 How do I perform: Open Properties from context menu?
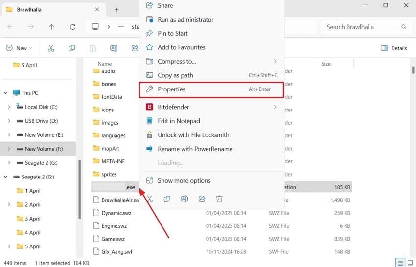tap(211, 89)
